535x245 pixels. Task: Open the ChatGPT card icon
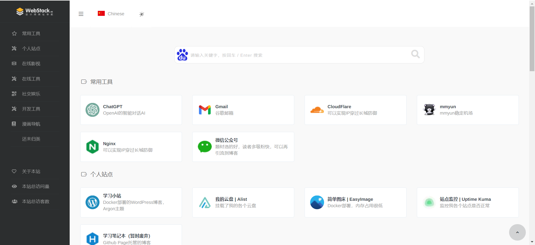pyautogui.click(x=93, y=110)
